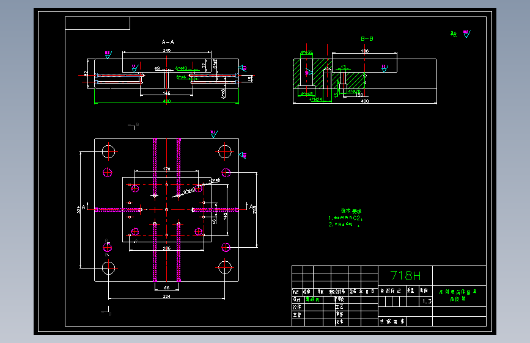Viewport: 530px width, 343px height.
Task: Click the 145 dimension in A-A section
Action: [x=167, y=93]
